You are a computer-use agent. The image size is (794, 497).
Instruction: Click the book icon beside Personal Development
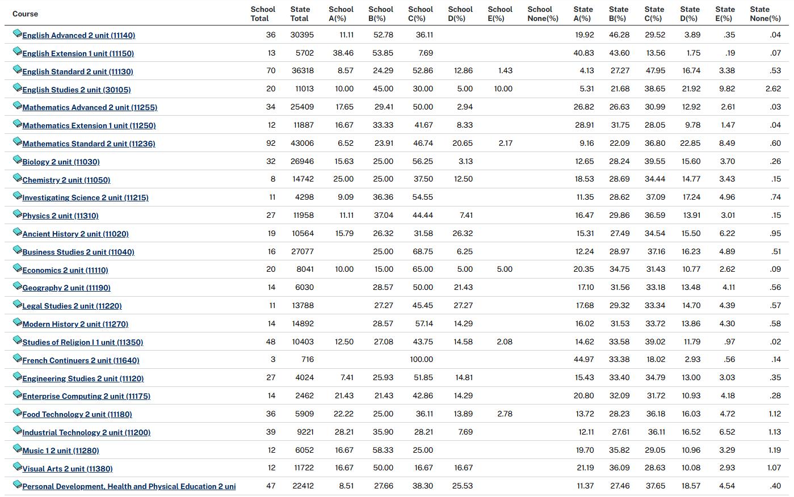tap(17, 485)
